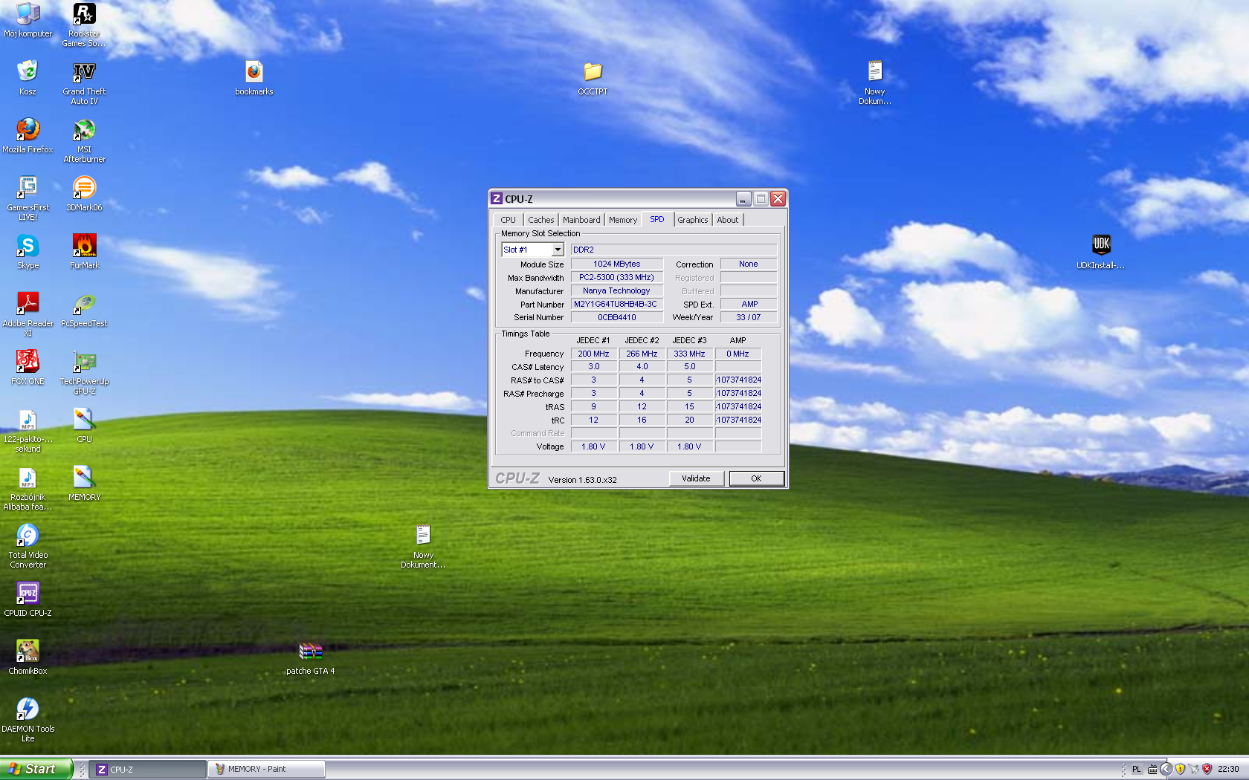The height and width of the screenshot is (780, 1249).
Task: Click the JEDEC #1 frequency 200 MHz cell
Action: point(593,354)
